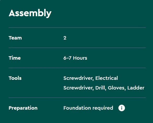
Task: Click the Screwdriver, Electrical text line
Action: [x=91, y=78]
